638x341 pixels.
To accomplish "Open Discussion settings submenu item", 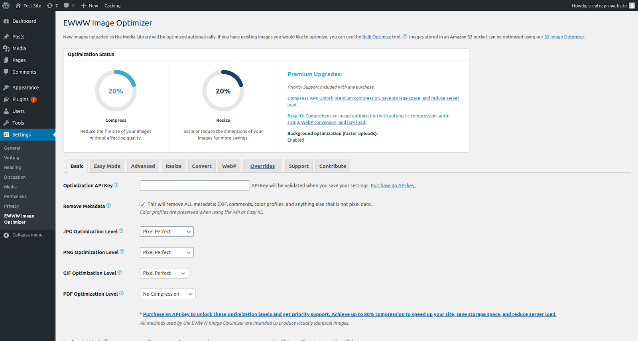I will [x=15, y=177].
